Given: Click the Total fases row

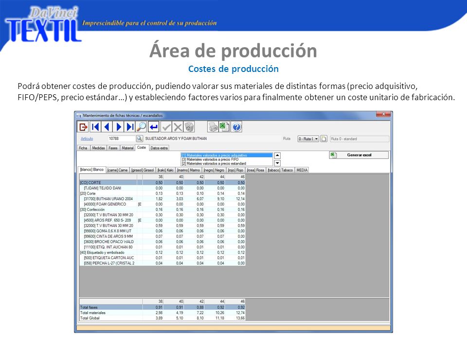Looking at the screenshot, I should pyautogui.click(x=162, y=307).
